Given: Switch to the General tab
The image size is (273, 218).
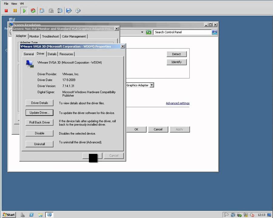Looking at the screenshot, I should click(29, 54).
